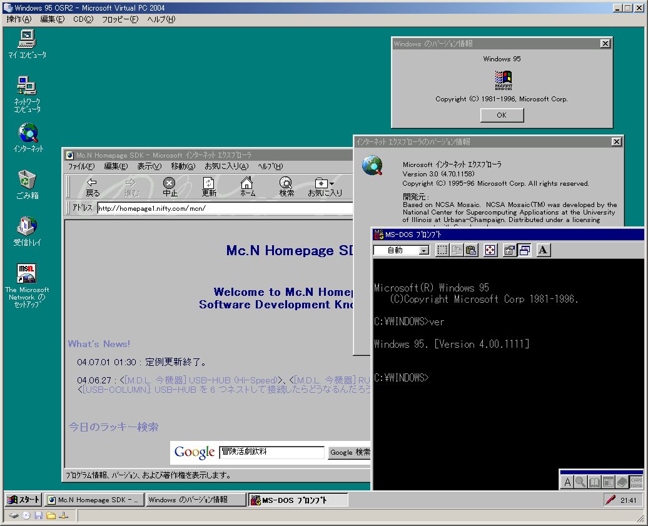648x526 pixels.
Task: Click the Stop (中止) button in browser toolbar
Action: click(x=170, y=186)
